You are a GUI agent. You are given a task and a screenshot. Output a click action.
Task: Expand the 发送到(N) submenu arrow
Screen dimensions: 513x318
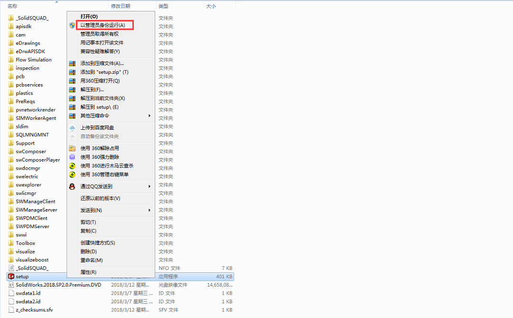pos(149,210)
